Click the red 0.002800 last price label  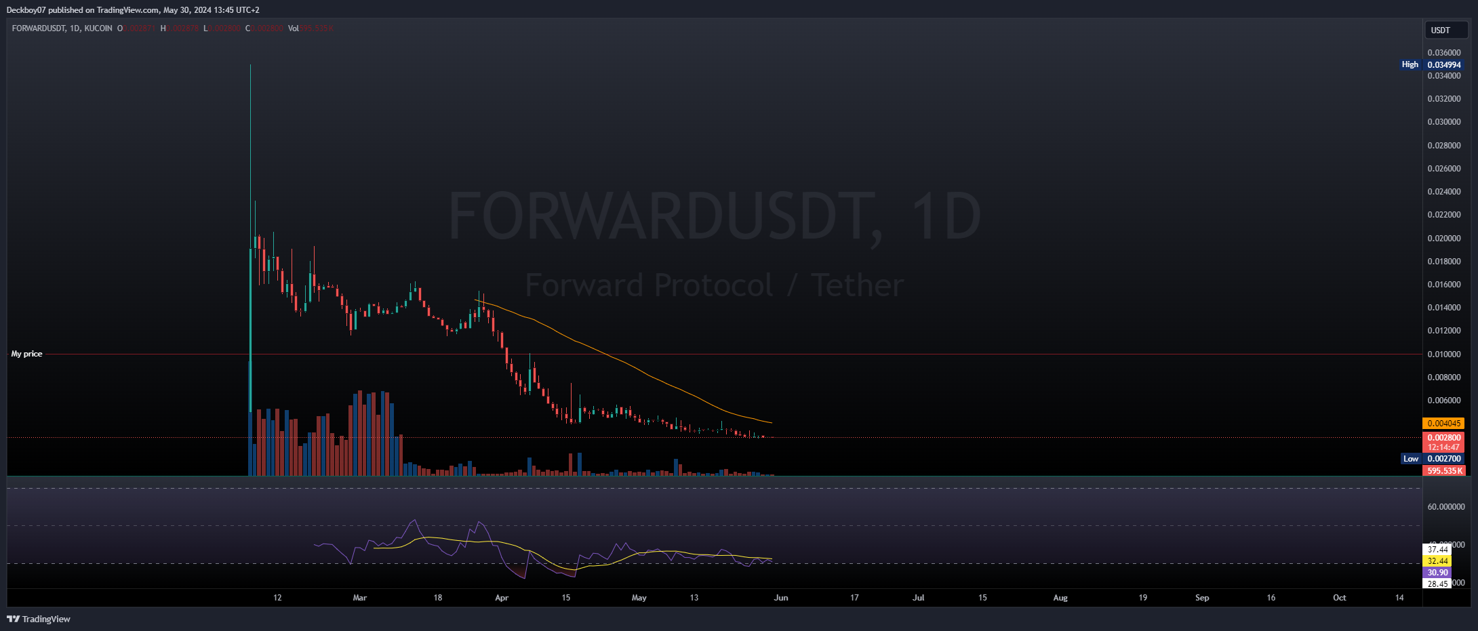[x=1444, y=438]
